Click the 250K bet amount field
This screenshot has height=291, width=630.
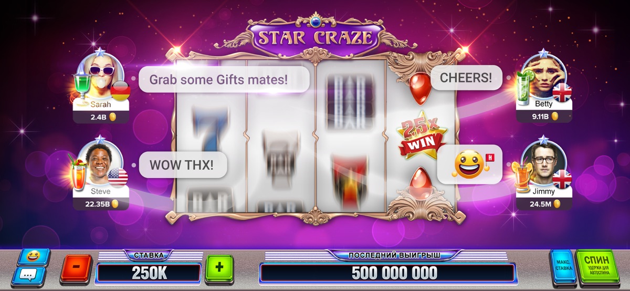149,273
